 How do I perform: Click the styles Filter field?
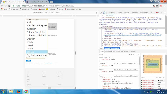(x=114, y=54)
